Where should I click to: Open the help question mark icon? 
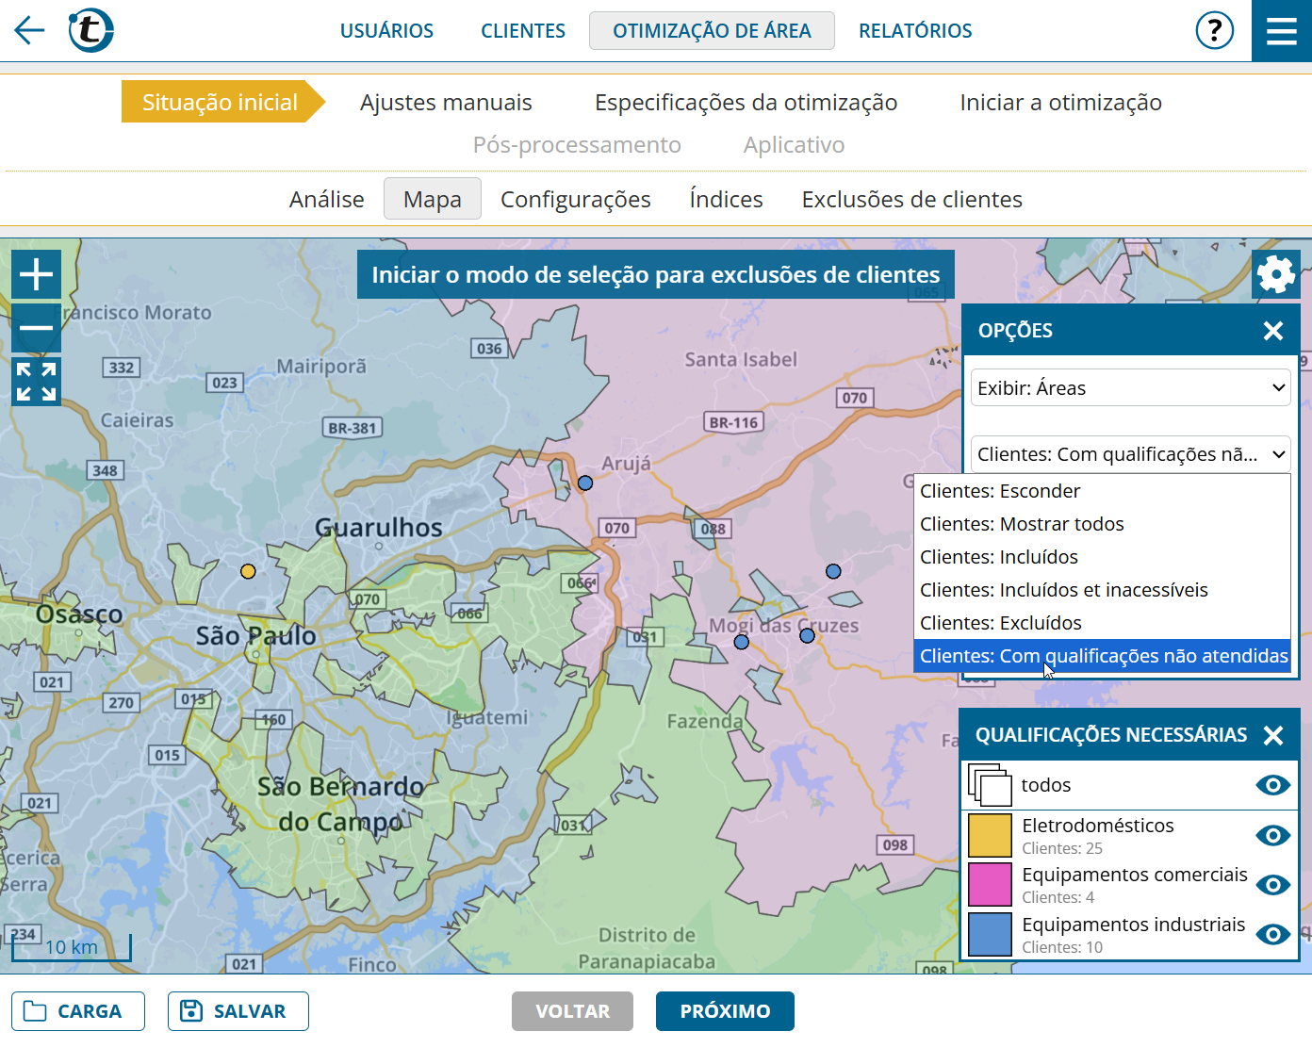point(1214,30)
